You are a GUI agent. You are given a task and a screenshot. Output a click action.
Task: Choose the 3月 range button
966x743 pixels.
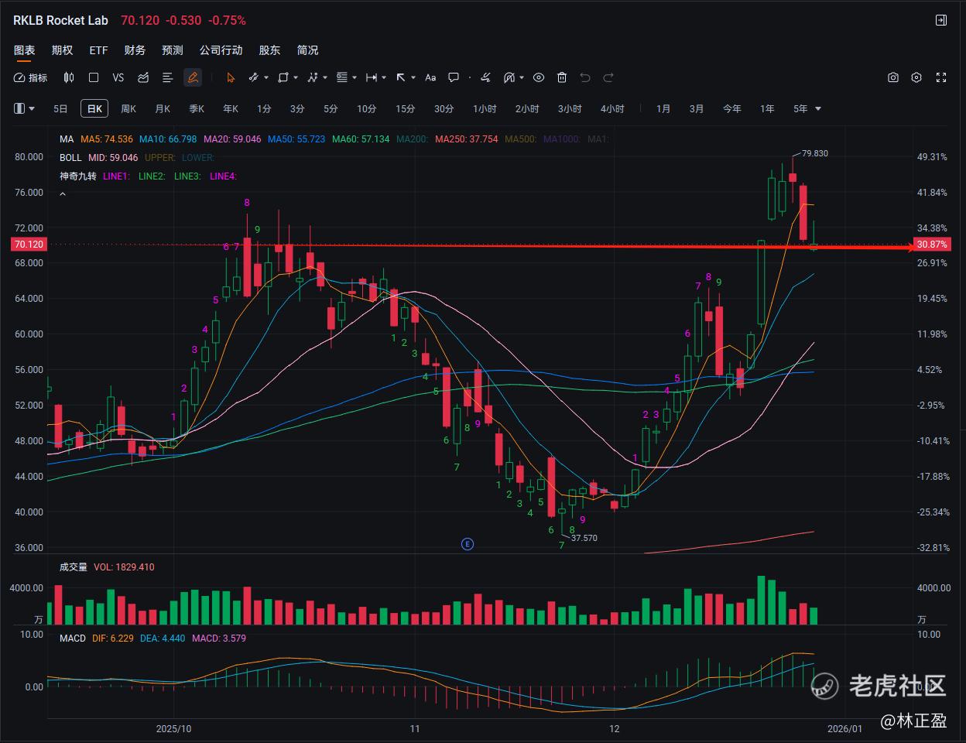point(697,109)
